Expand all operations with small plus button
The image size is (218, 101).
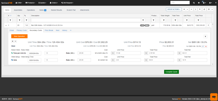click(x=13, y=41)
